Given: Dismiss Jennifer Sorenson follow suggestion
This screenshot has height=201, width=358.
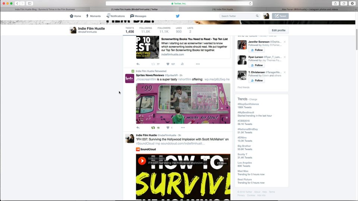Looking at the screenshot, I should coord(285,42).
